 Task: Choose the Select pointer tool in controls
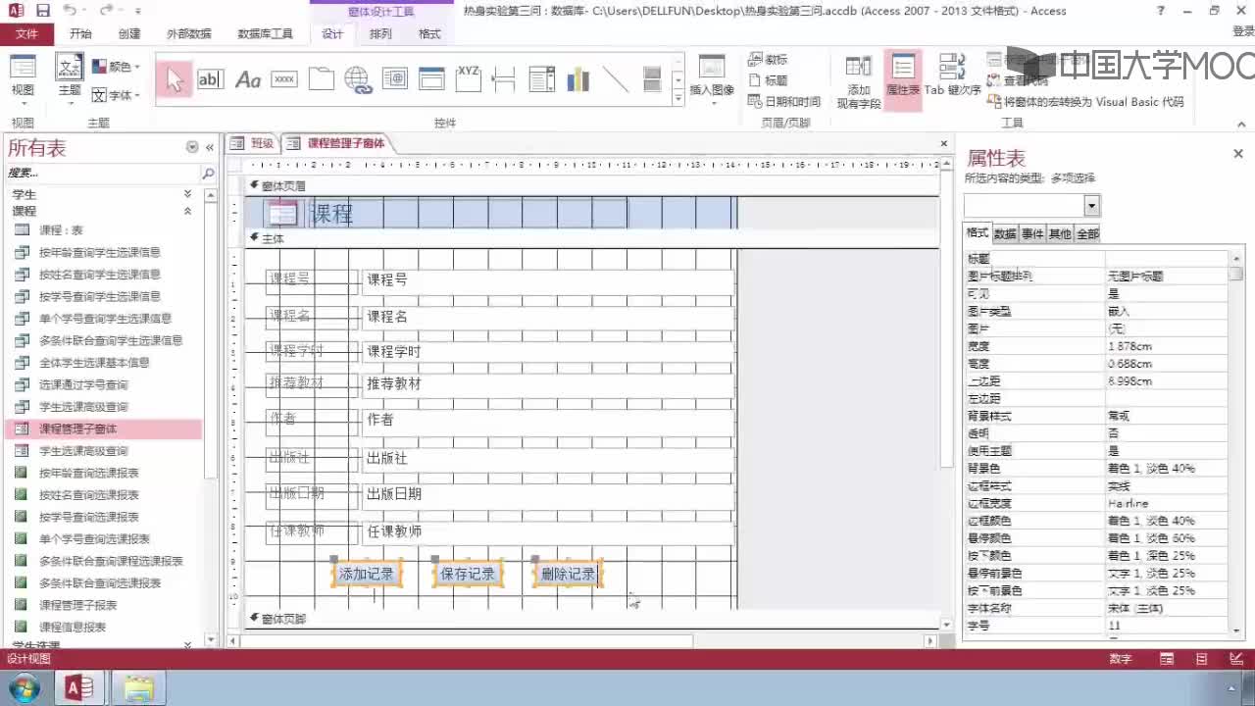pyautogui.click(x=175, y=80)
